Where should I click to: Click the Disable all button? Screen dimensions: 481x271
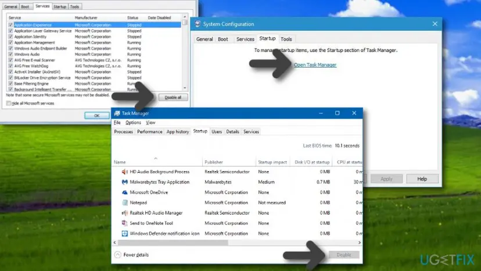point(173,97)
